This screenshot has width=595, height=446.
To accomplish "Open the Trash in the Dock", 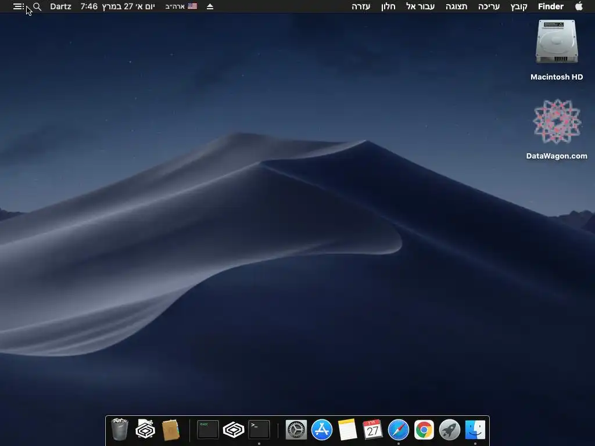I will (x=120, y=430).
